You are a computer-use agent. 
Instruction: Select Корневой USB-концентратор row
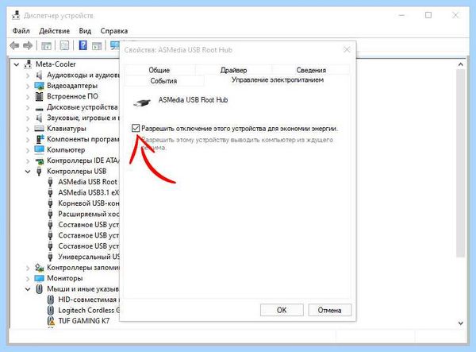click(83, 203)
